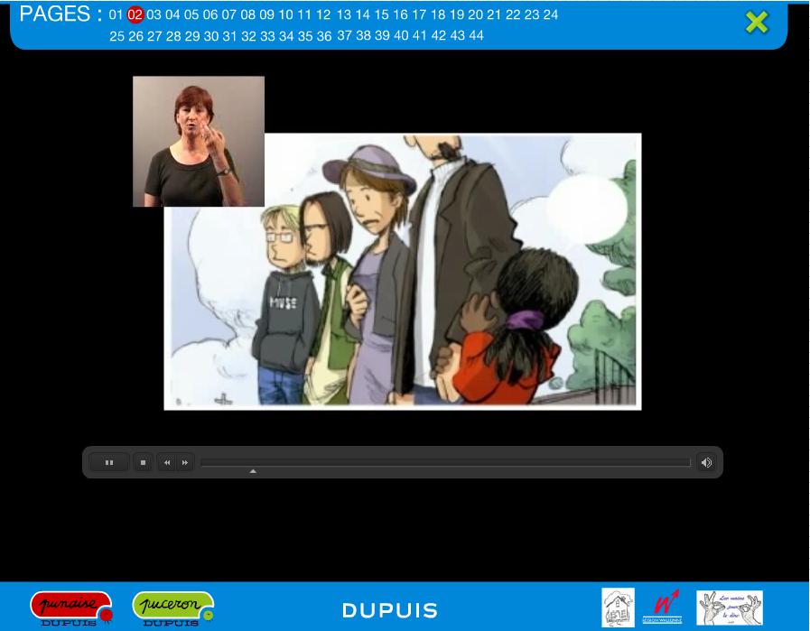Go to page 27
Image resolution: width=810 pixels, height=631 pixels.
pos(154,36)
